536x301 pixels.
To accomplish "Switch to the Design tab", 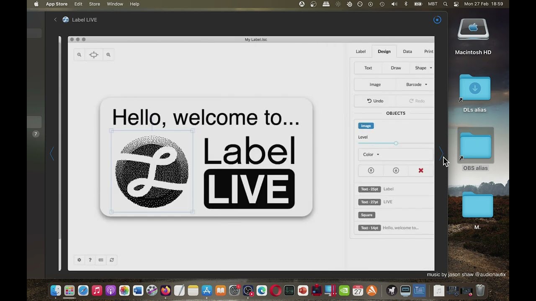I will [384, 51].
